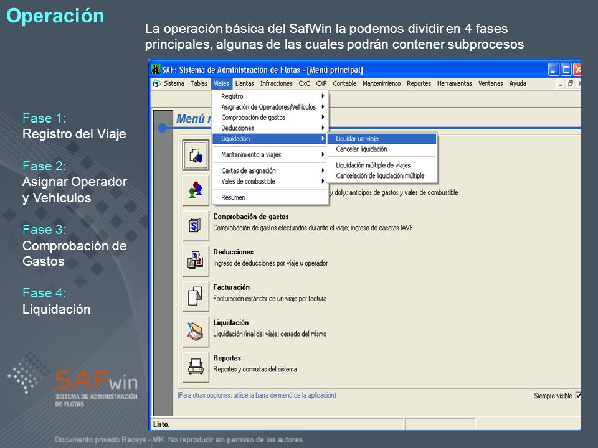598x448 pixels.
Task: Expand the Deducciones submenu arrow in Viajes menu
Action: pos(323,128)
